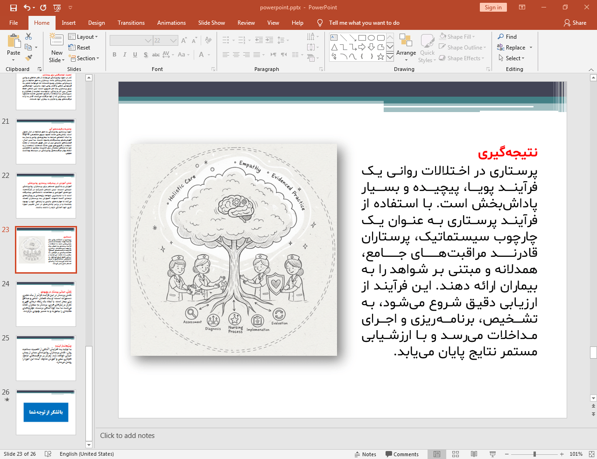Select slide 24 thumbnail

[x=46, y=304]
